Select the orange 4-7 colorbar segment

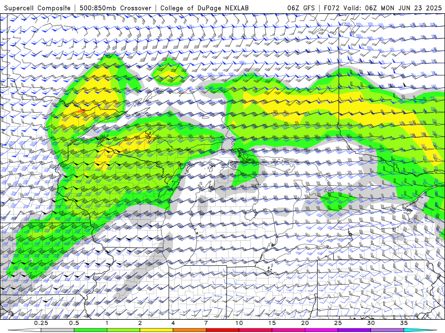click(189, 330)
